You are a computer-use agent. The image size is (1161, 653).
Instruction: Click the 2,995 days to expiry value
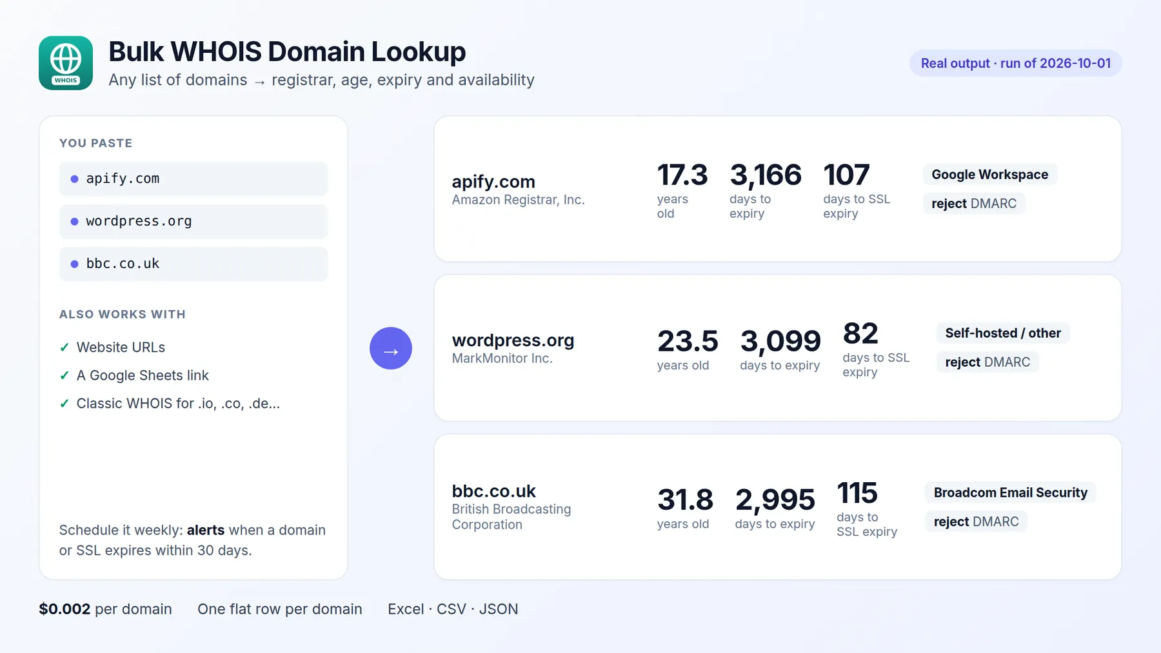point(775,500)
